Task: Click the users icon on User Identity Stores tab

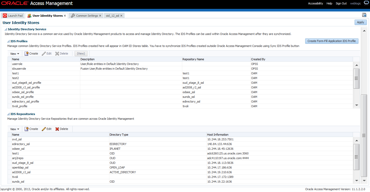Action: click(x=29, y=16)
